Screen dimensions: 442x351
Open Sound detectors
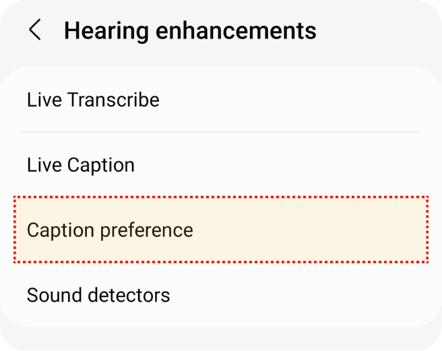pos(220,295)
